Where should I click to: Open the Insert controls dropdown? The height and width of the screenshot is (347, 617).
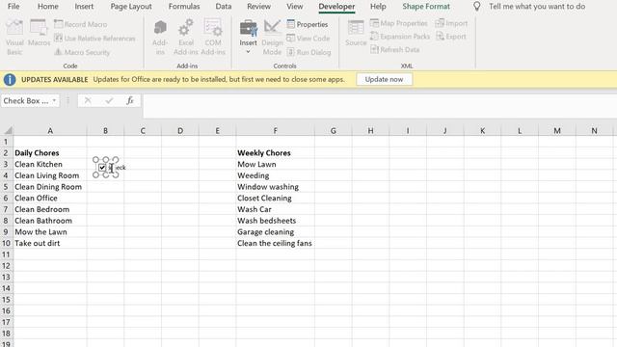click(x=249, y=38)
